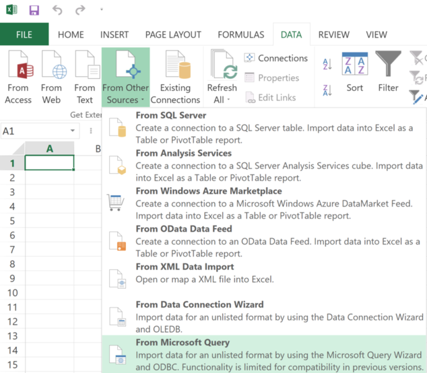Click the Select All corner triangle
This screenshot has width=427, height=373.
18,149
